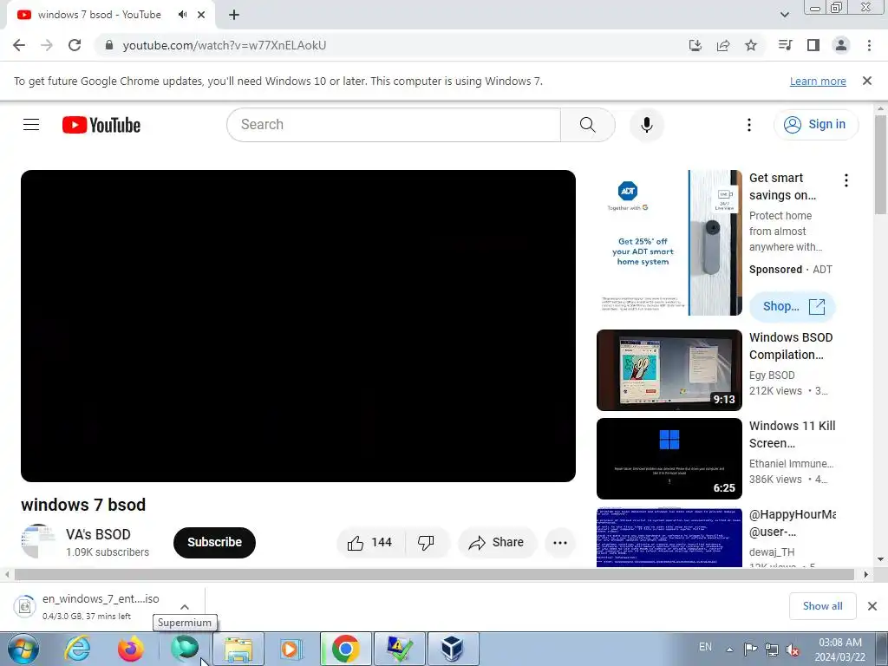Open VA's BSOD channel avatar
Screen dimensions: 888x666
coord(38,541)
